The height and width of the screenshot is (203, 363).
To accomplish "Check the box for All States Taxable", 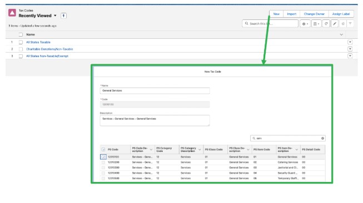I will (21, 42).
